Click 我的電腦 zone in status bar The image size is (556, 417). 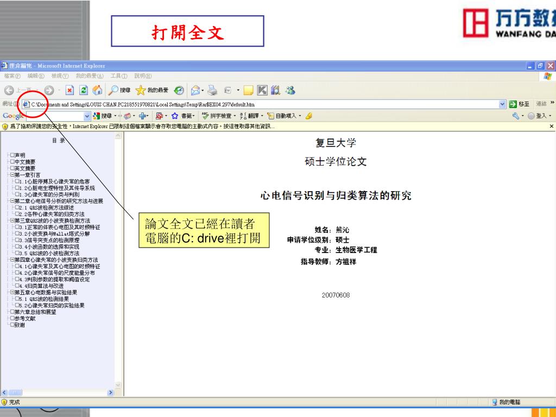tap(506, 402)
